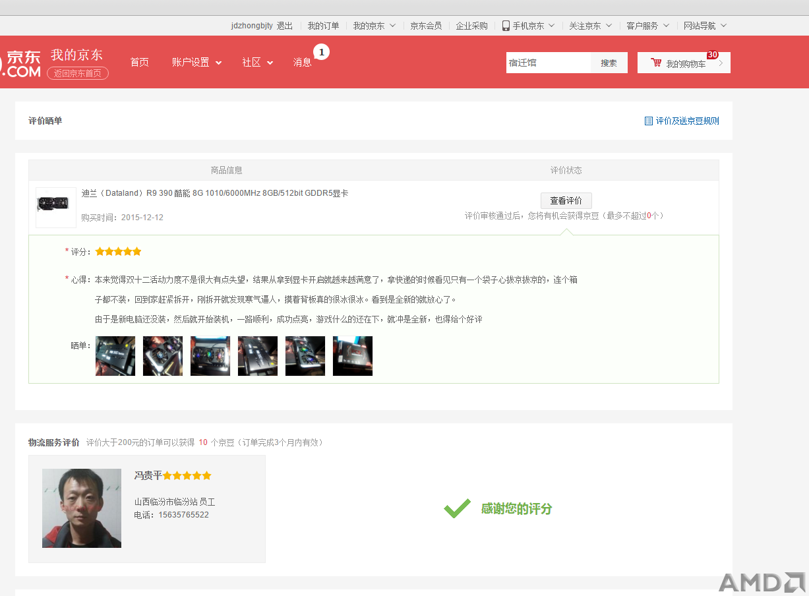Click the 我的京东 title in the red header

click(77, 55)
